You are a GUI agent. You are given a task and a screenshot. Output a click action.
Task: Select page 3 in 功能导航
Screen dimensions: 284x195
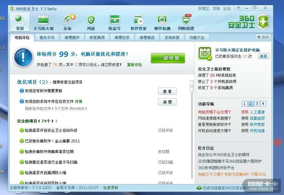[257, 104]
